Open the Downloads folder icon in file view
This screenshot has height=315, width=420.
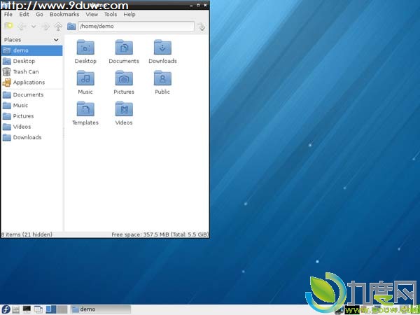162,48
